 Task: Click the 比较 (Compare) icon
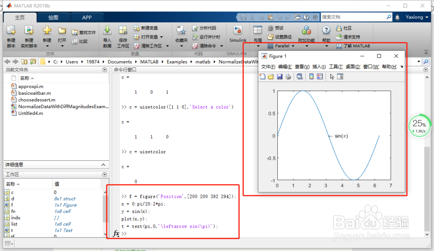[x=75, y=42]
